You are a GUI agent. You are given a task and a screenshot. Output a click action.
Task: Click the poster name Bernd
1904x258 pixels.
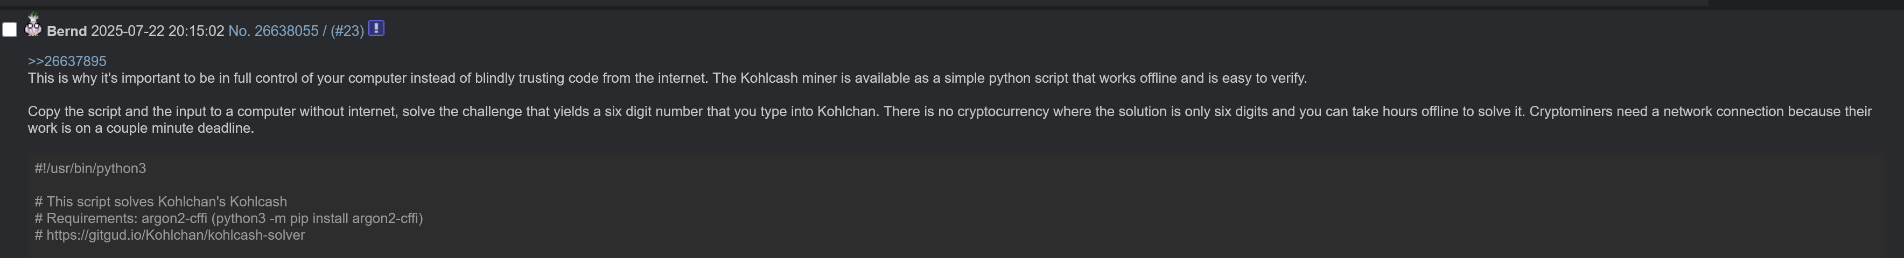(x=67, y=31)
